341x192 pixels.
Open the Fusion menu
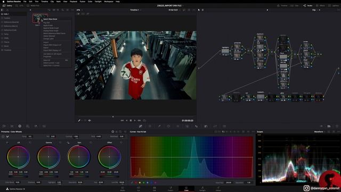click(83, 2)
